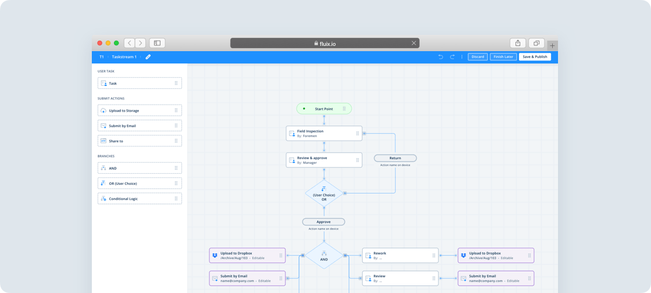Click the pencil edit icon beside Taskstream 1
Viewport: 651px width, 293px height.
point(148,57)
